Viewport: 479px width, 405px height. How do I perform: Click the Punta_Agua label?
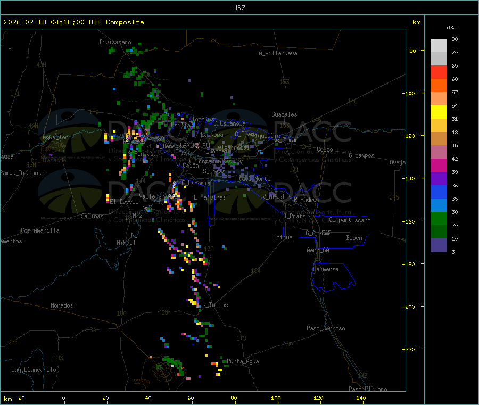[x=243, y=361]
